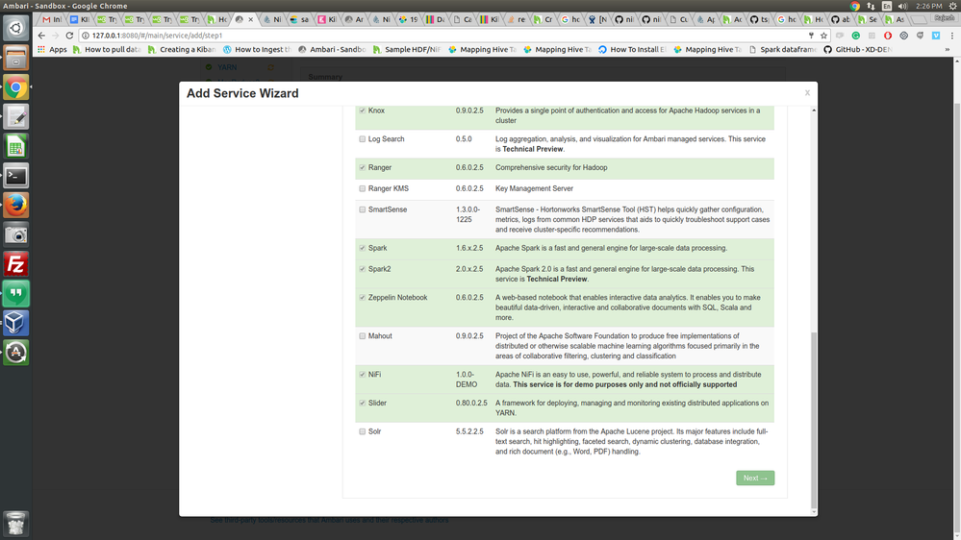The image size is (961, 540).
Task: Switch to the tab labeled 'sa'
Action: [300, 19]
